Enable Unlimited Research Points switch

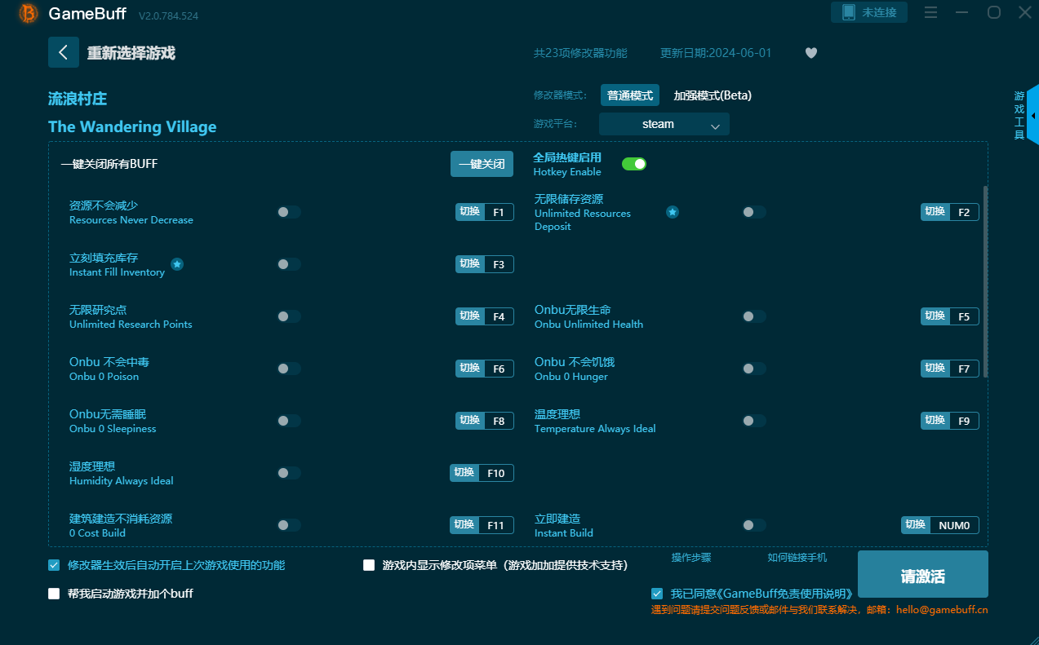point(289,316)
